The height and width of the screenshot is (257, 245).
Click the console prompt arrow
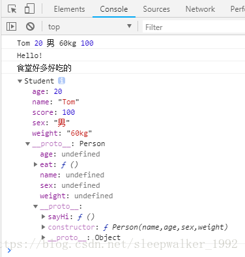(x=9, y=250)
